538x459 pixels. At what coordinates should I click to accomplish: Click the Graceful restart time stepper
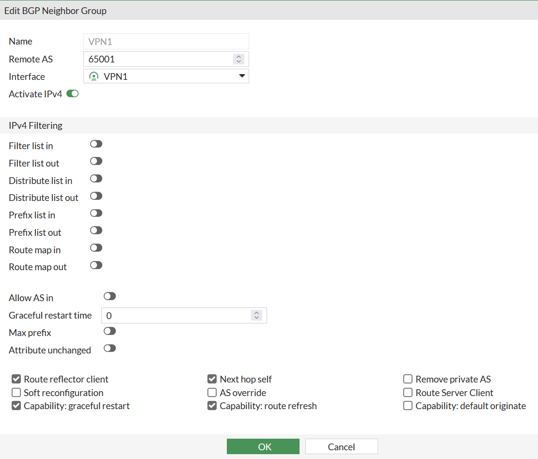(257, 315)
